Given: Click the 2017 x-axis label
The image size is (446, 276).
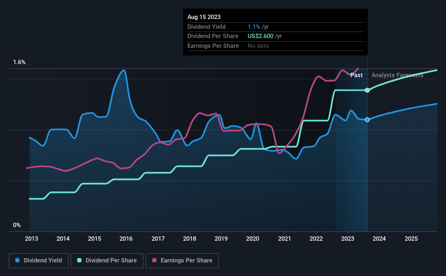Looking at the screenshot, I should (x=158, y=239).
